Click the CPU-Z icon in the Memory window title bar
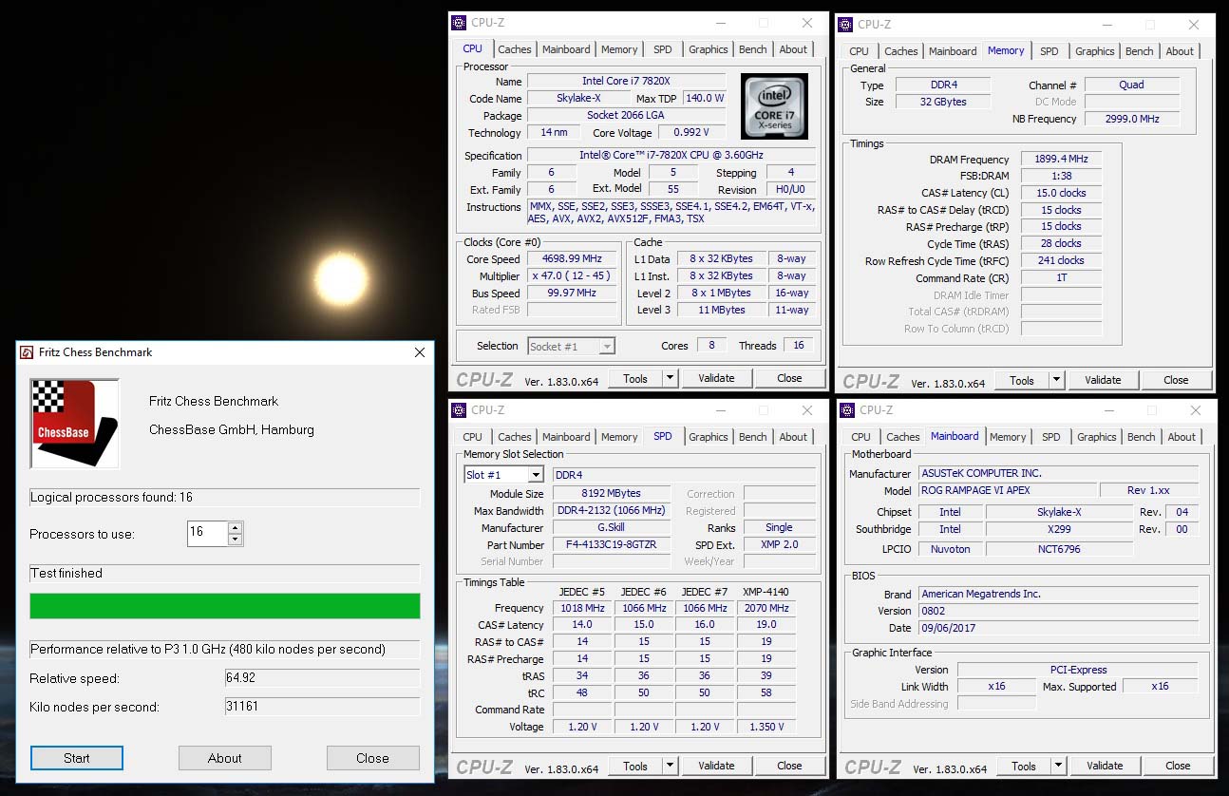This screenshot has width=1229, height=796. pos(845,25)
